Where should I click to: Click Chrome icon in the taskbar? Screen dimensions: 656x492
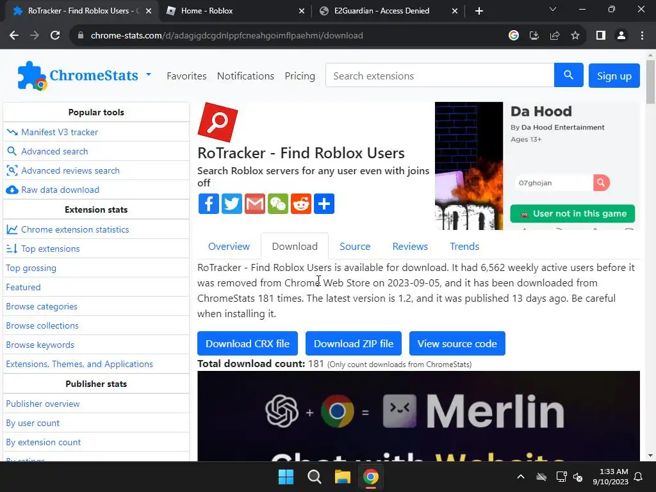[x=371, y=477]
